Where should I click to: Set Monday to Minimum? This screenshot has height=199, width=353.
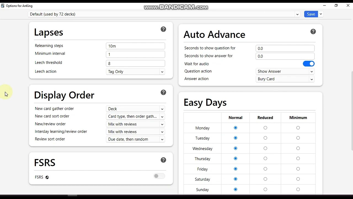pos(298,128)
